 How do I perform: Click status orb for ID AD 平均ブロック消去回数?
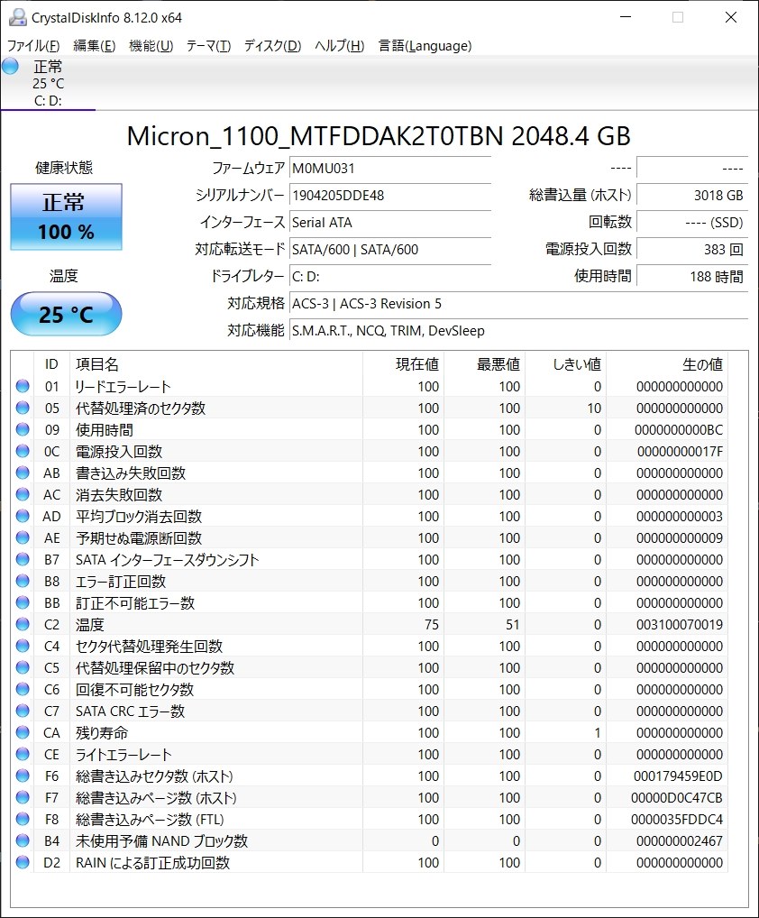23,517
